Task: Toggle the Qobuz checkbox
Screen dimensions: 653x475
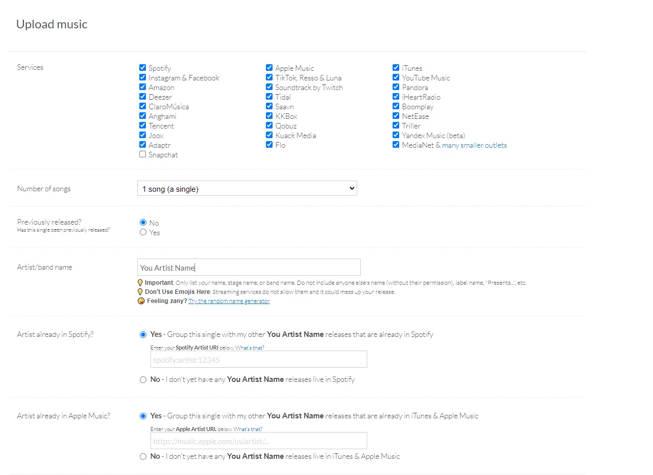Action: coord(270,125)
